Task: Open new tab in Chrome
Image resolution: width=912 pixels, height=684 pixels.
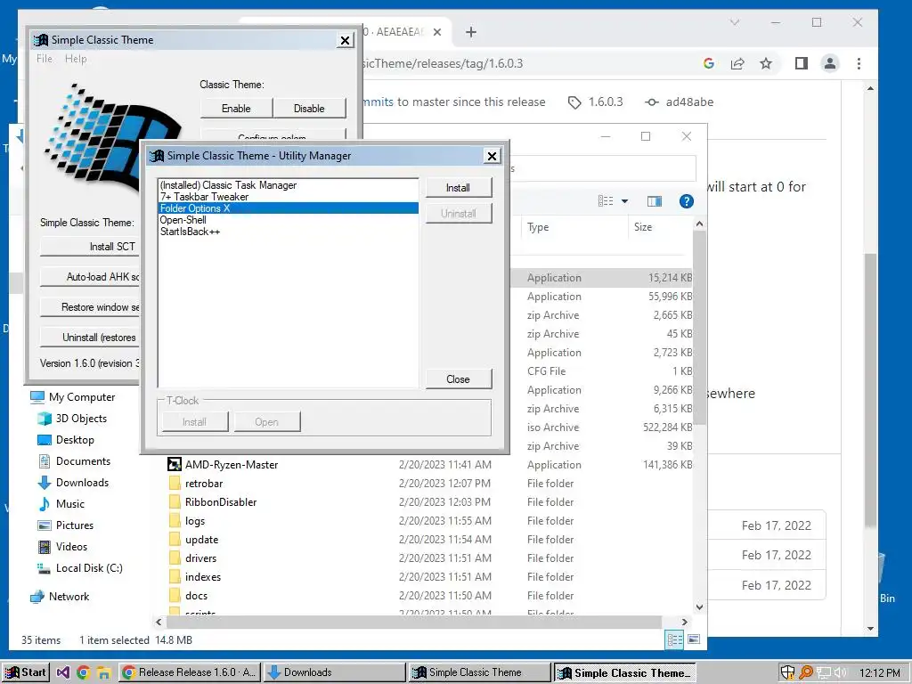Action: [x=471, y=32]
